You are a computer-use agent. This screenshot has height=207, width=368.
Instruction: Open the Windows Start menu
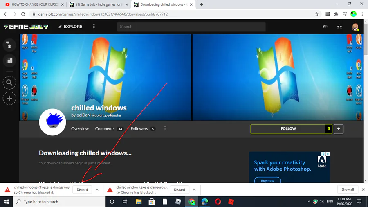coord(6,202)
